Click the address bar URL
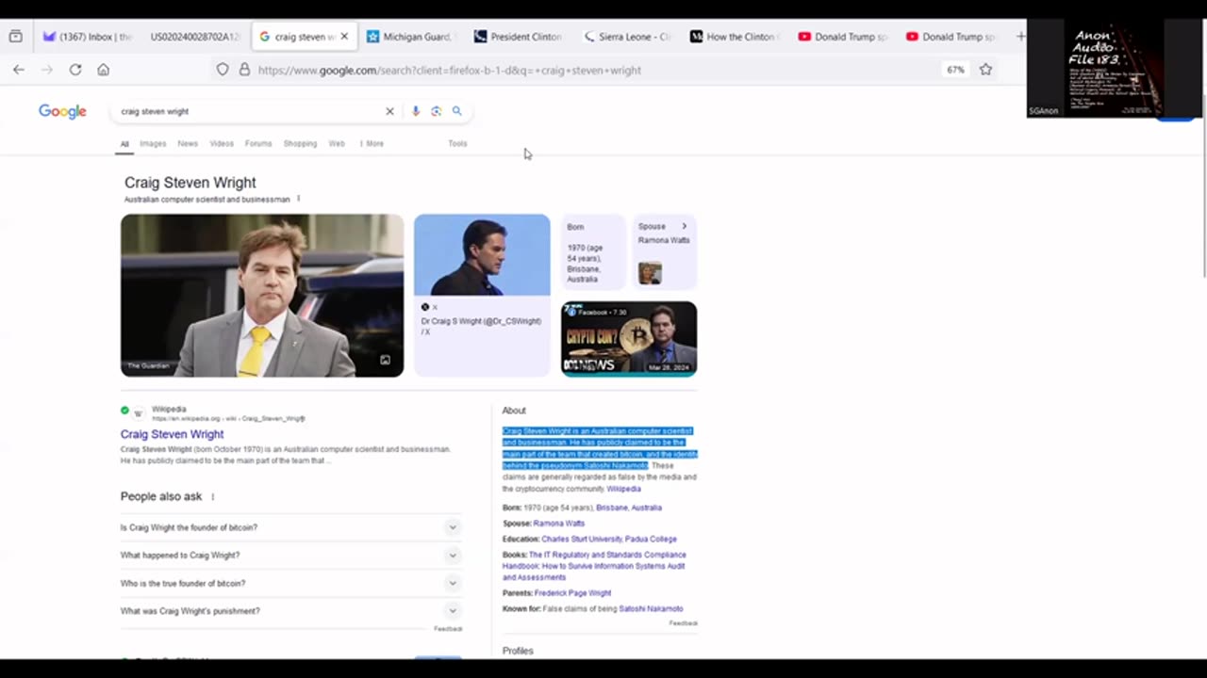Viewport: 1207px width, 678px height. pos(449,70)
